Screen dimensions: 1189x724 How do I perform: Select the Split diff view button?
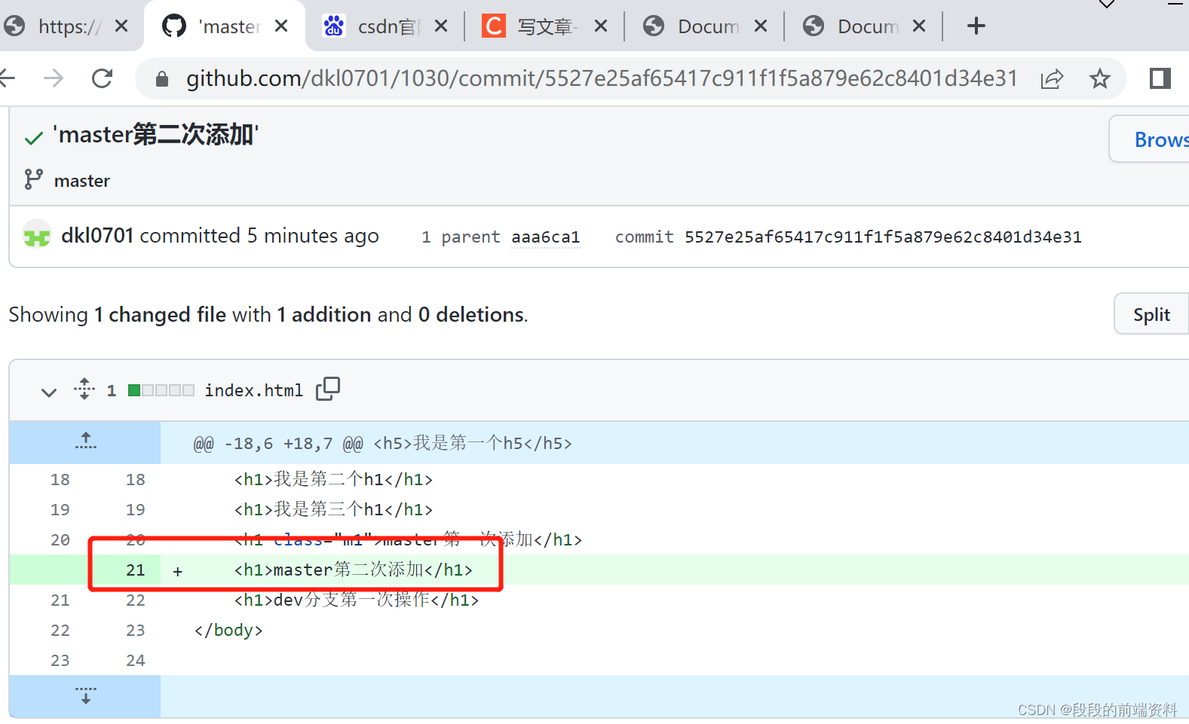1151,314
